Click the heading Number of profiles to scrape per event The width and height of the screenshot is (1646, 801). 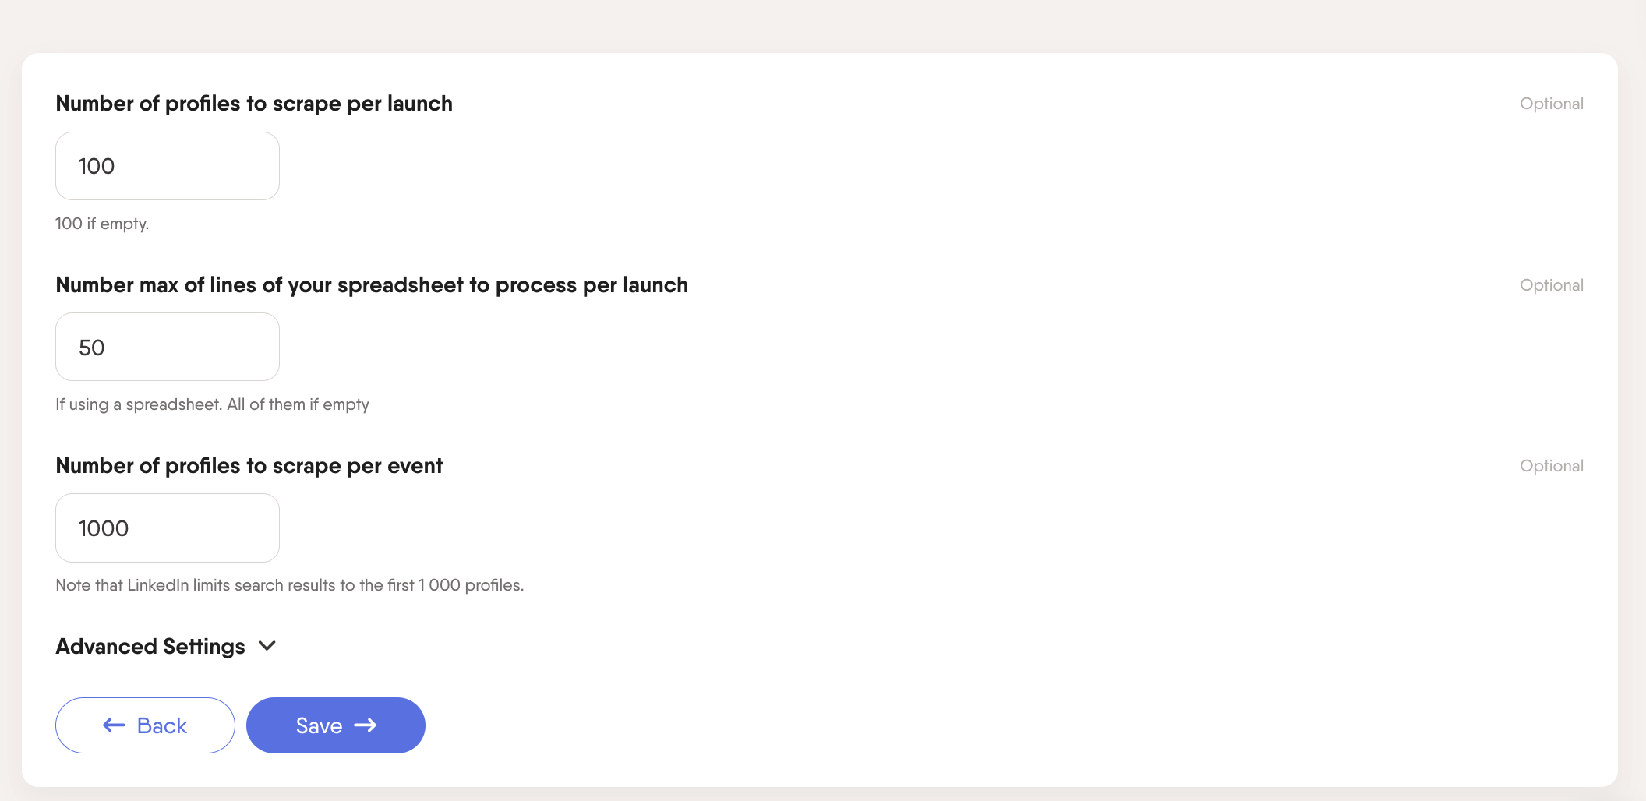click(x=249, y=465)
